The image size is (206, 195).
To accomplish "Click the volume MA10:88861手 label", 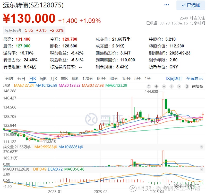I will pyautogui.click(x=71, y=147).
